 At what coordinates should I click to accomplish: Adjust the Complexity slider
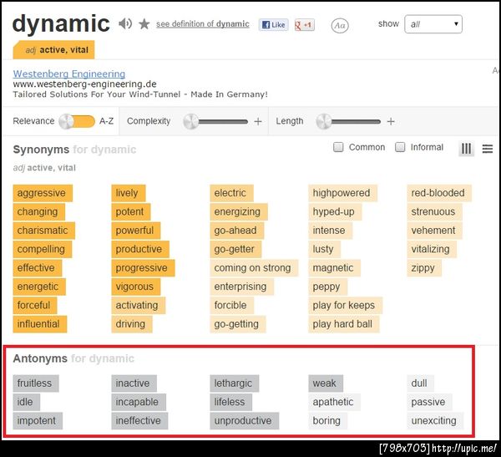pyautogui.click(x=215, y=121)
